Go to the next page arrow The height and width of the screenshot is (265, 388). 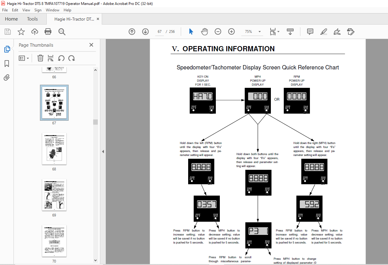click(145, 32)
